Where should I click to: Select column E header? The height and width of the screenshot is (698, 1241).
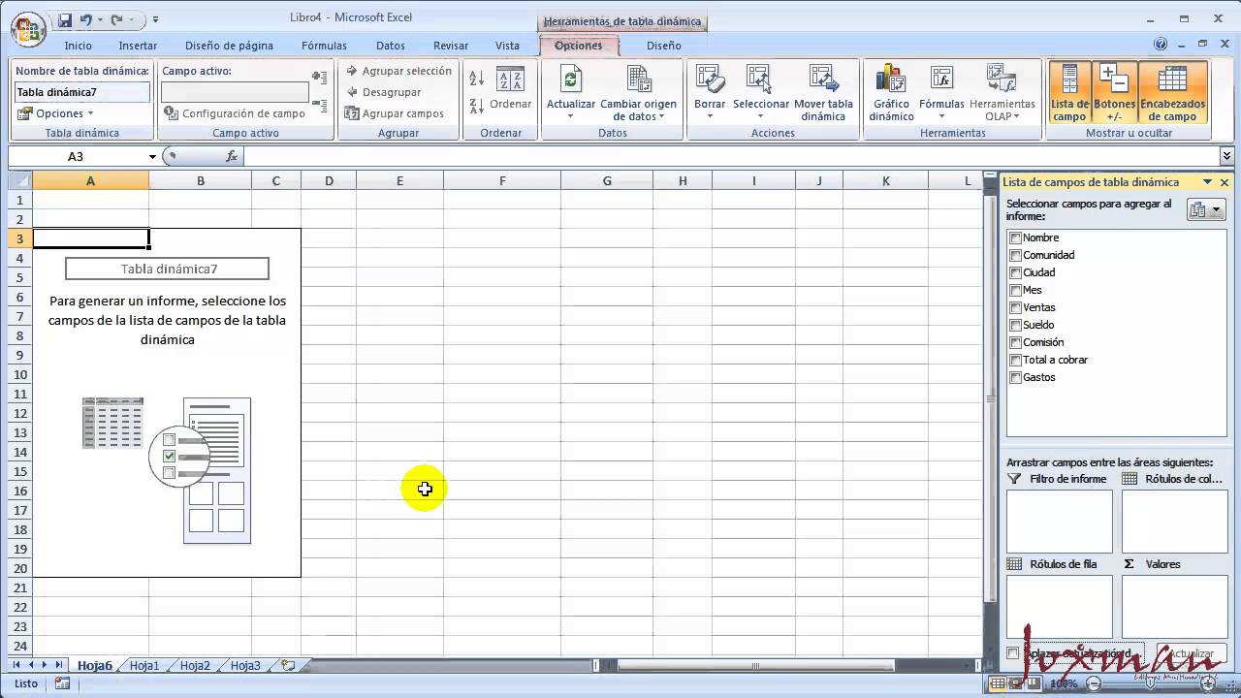399,180
